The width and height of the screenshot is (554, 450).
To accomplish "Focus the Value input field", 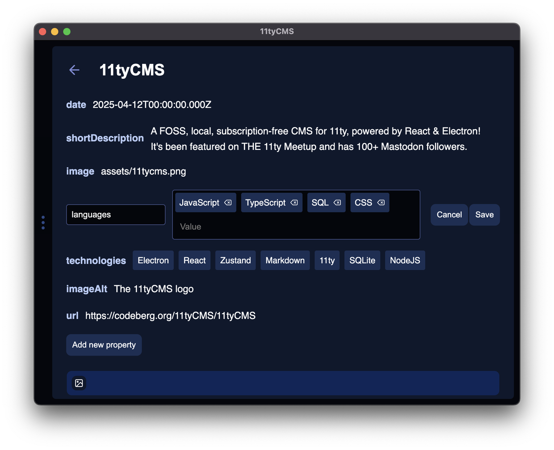I will (x=296, y=227).
